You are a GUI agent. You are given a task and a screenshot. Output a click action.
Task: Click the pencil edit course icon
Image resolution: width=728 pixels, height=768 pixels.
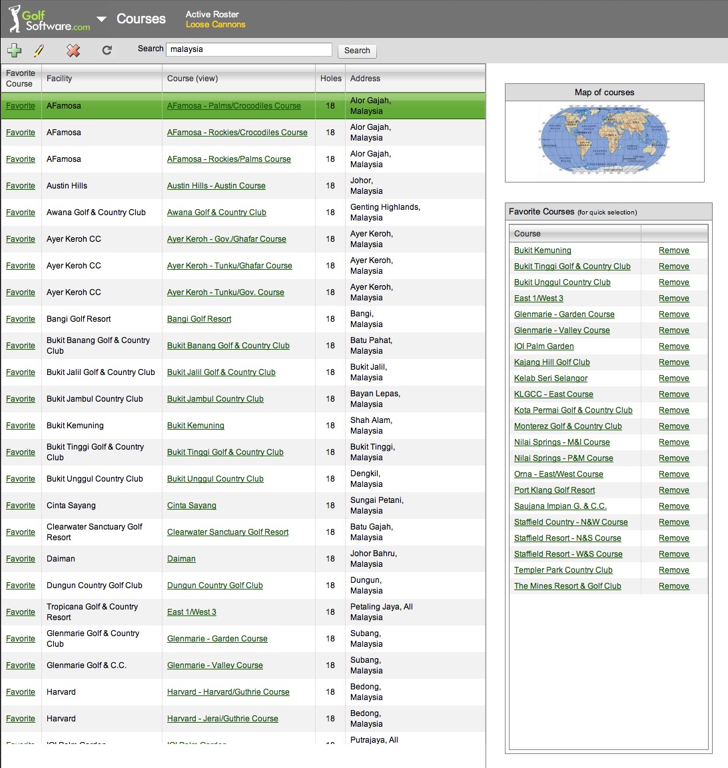click(x=39, y=50)
